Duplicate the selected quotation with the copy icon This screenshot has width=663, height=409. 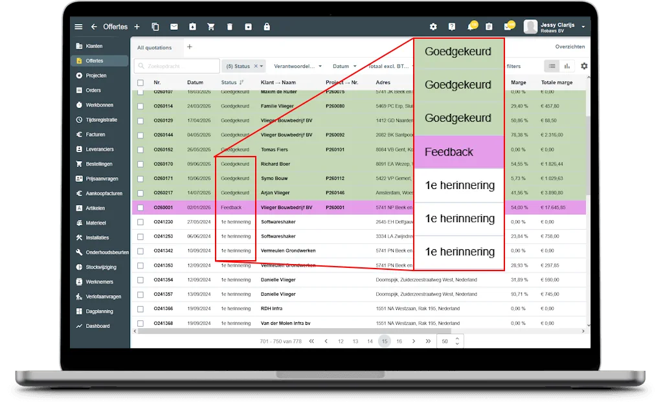point(155,27)
